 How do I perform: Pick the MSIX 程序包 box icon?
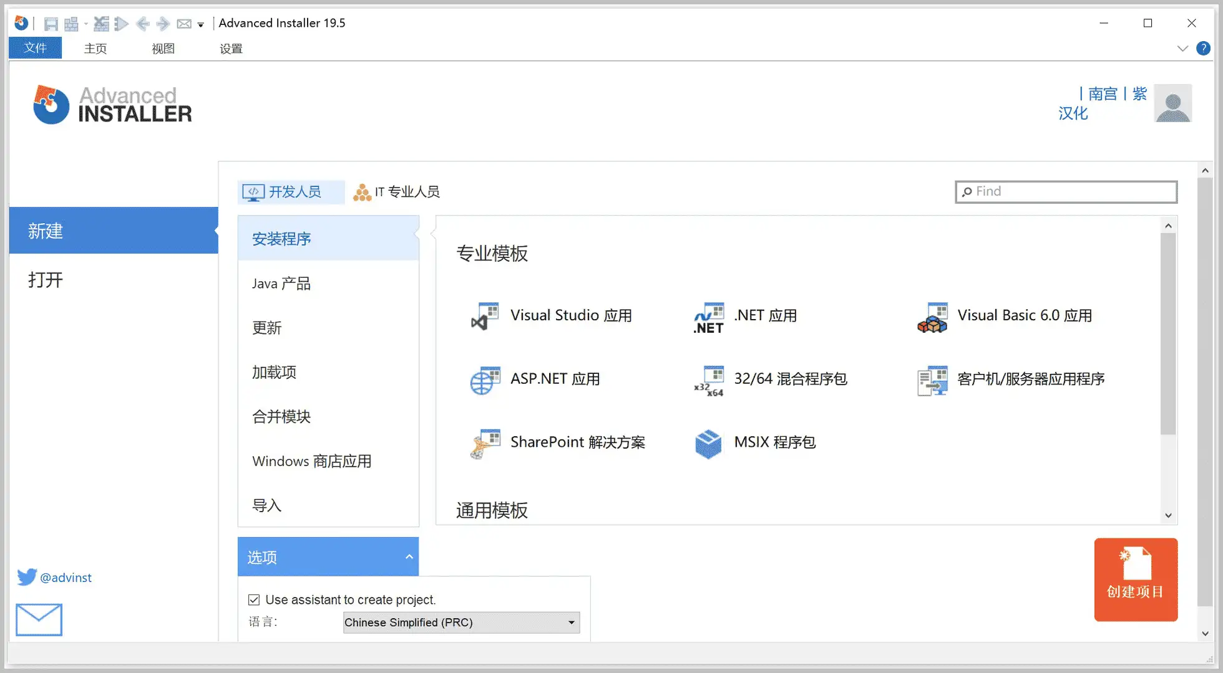(x=708, y=444)
